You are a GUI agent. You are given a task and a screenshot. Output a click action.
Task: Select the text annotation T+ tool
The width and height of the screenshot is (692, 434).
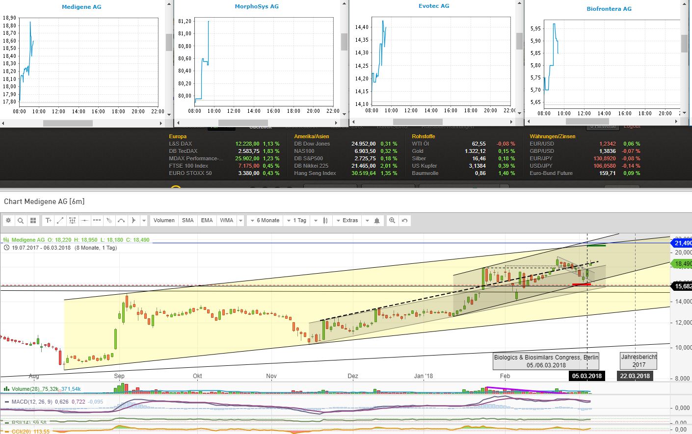click(x=48, y=220)
